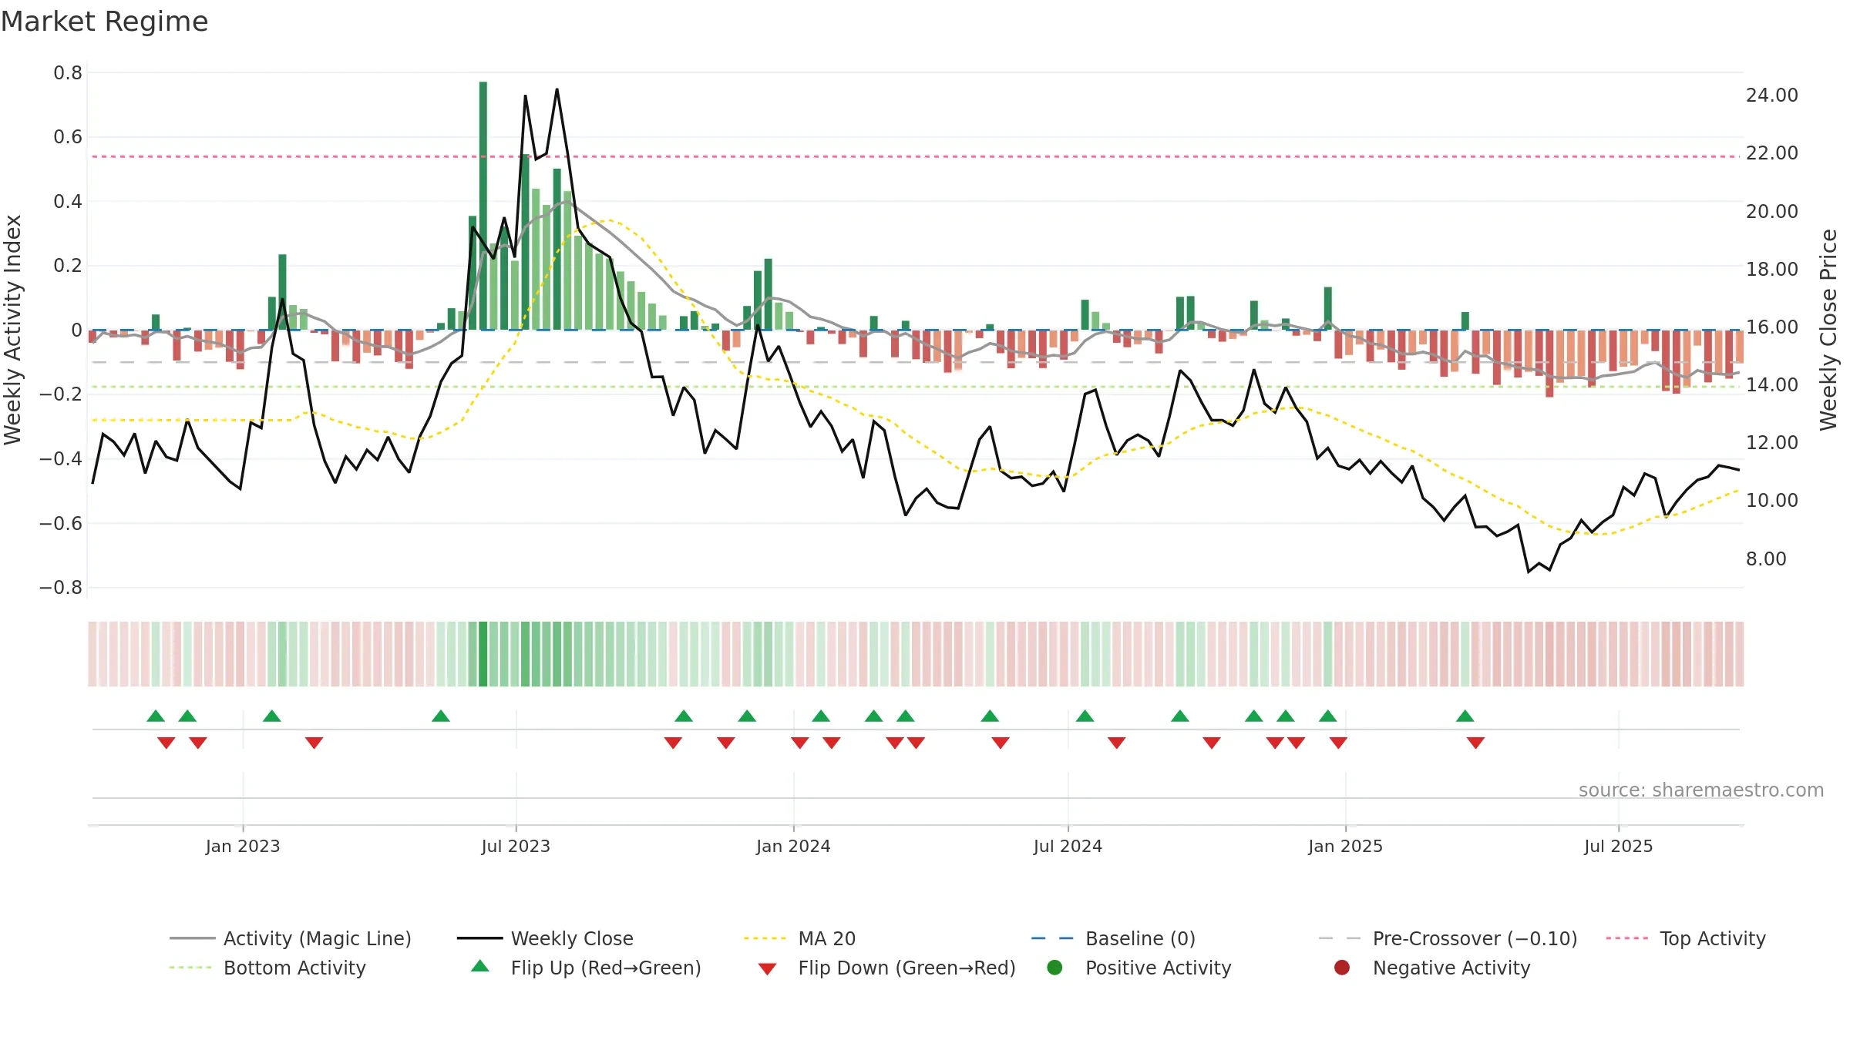Click the flip-up triangle just before Jul 2023

[441, 716]
